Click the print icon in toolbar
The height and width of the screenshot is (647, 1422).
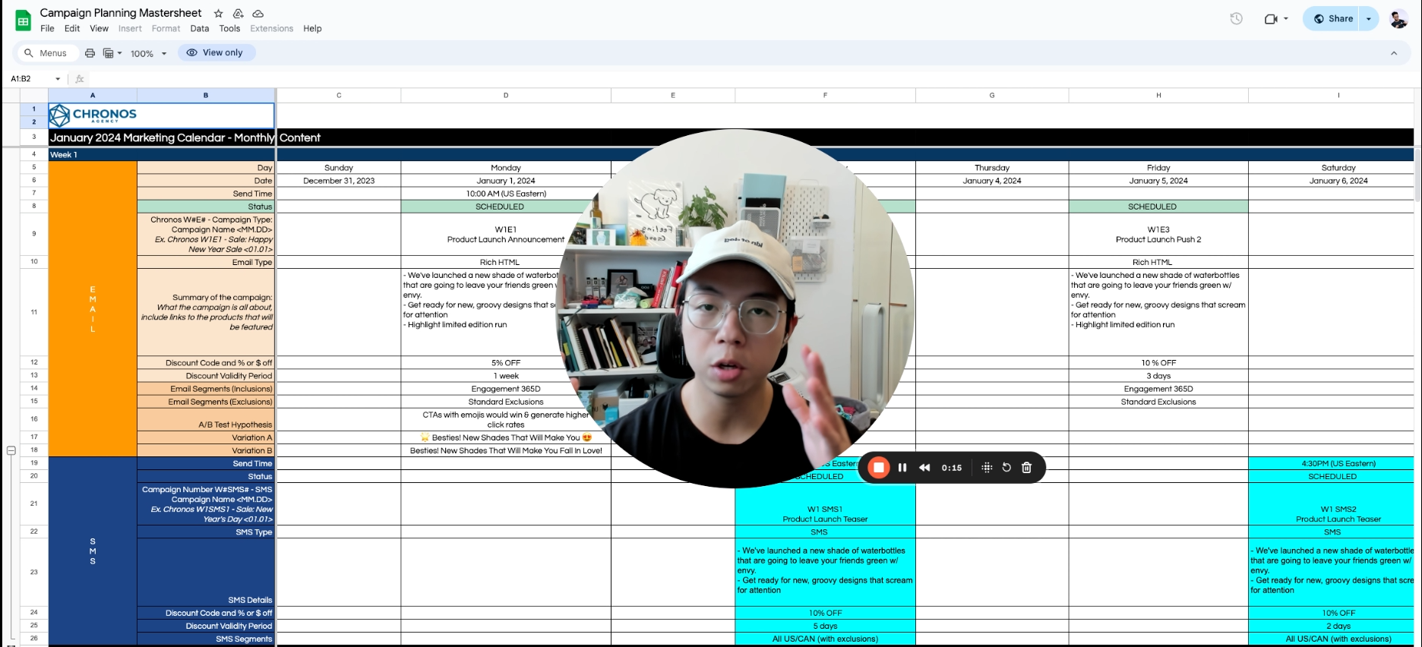click(90, 53)
